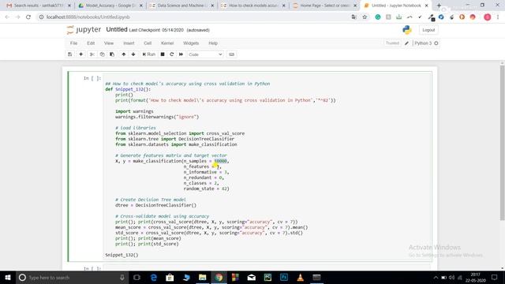Screen dimensions: 505x284
Task: Bookmark this page with the star icon
Action: pos(365,17)
